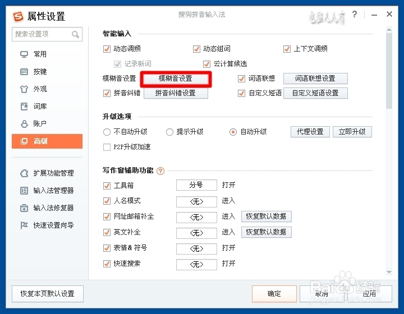Click the monitor icon beside 常用
The image size is (404, 314).
[x=24, y=54]
